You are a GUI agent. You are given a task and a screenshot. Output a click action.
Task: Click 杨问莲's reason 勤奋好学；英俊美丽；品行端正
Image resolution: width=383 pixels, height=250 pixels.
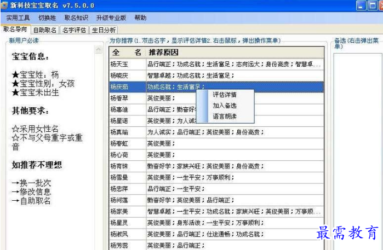pyautogui.click(x=191, y=200)
